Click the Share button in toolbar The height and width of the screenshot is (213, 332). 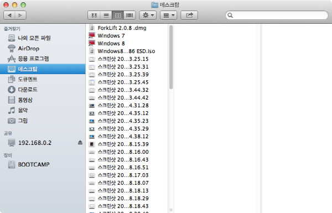[x=189, y=15]
